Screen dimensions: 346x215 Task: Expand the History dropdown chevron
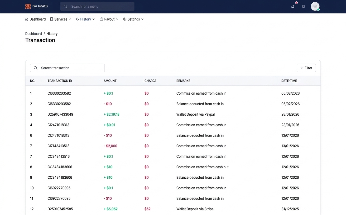[x=94, y=19]
